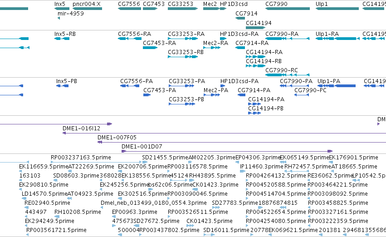Image resolution: width=386 pixels, height=237 pixels.
Task: Open the CG14194-RB transcript
Action: click(x=255, y=66)
